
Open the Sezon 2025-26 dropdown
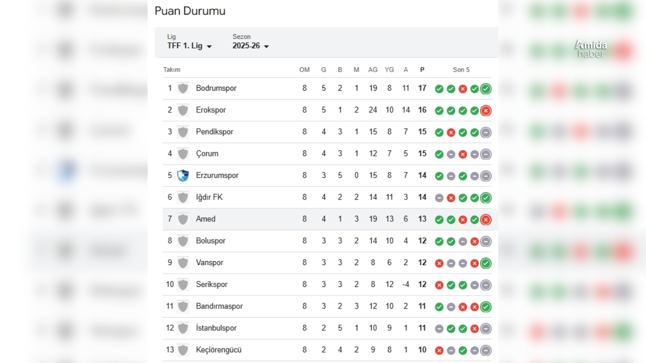tap(250, 46)
